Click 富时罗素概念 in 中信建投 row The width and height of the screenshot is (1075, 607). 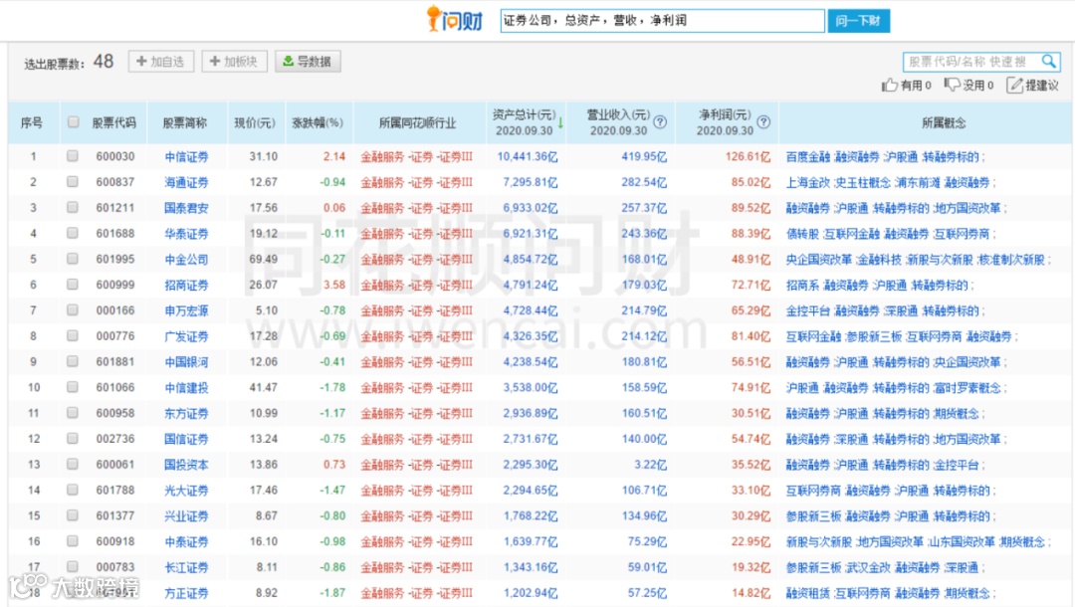point(967,388)
